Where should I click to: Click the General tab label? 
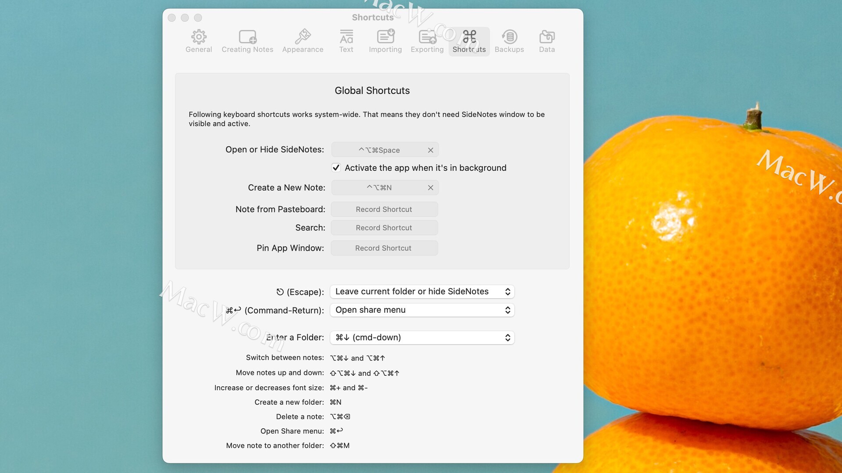(x=199, y=49)
